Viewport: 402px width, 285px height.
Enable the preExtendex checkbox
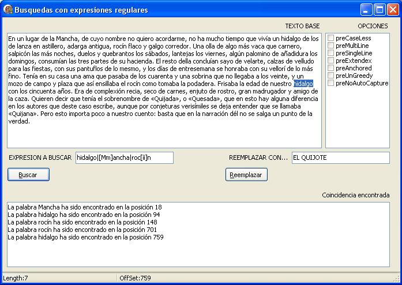331,61
